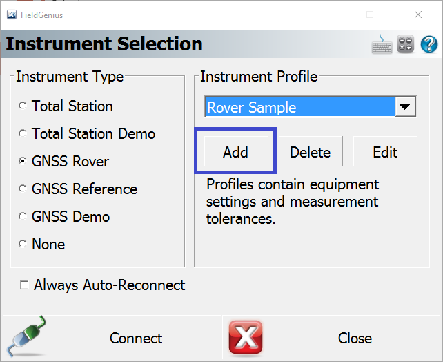The width and height of the screenshot is (443, 362).
Task: Minimize the FieldGenius window
Action: (x=321, y=15)
